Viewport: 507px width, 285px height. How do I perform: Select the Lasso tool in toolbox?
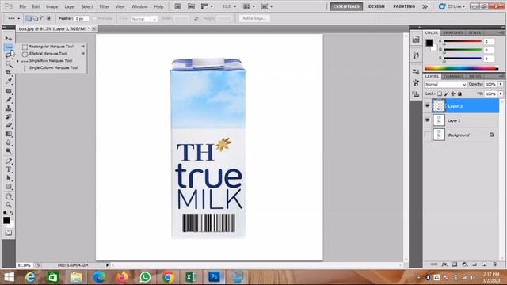tap(9, 55)
